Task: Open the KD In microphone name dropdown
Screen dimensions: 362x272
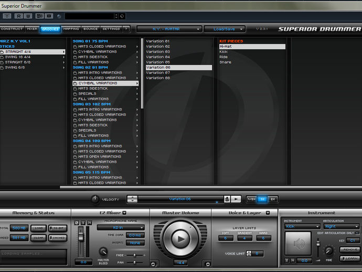Action: coord(121,228)
